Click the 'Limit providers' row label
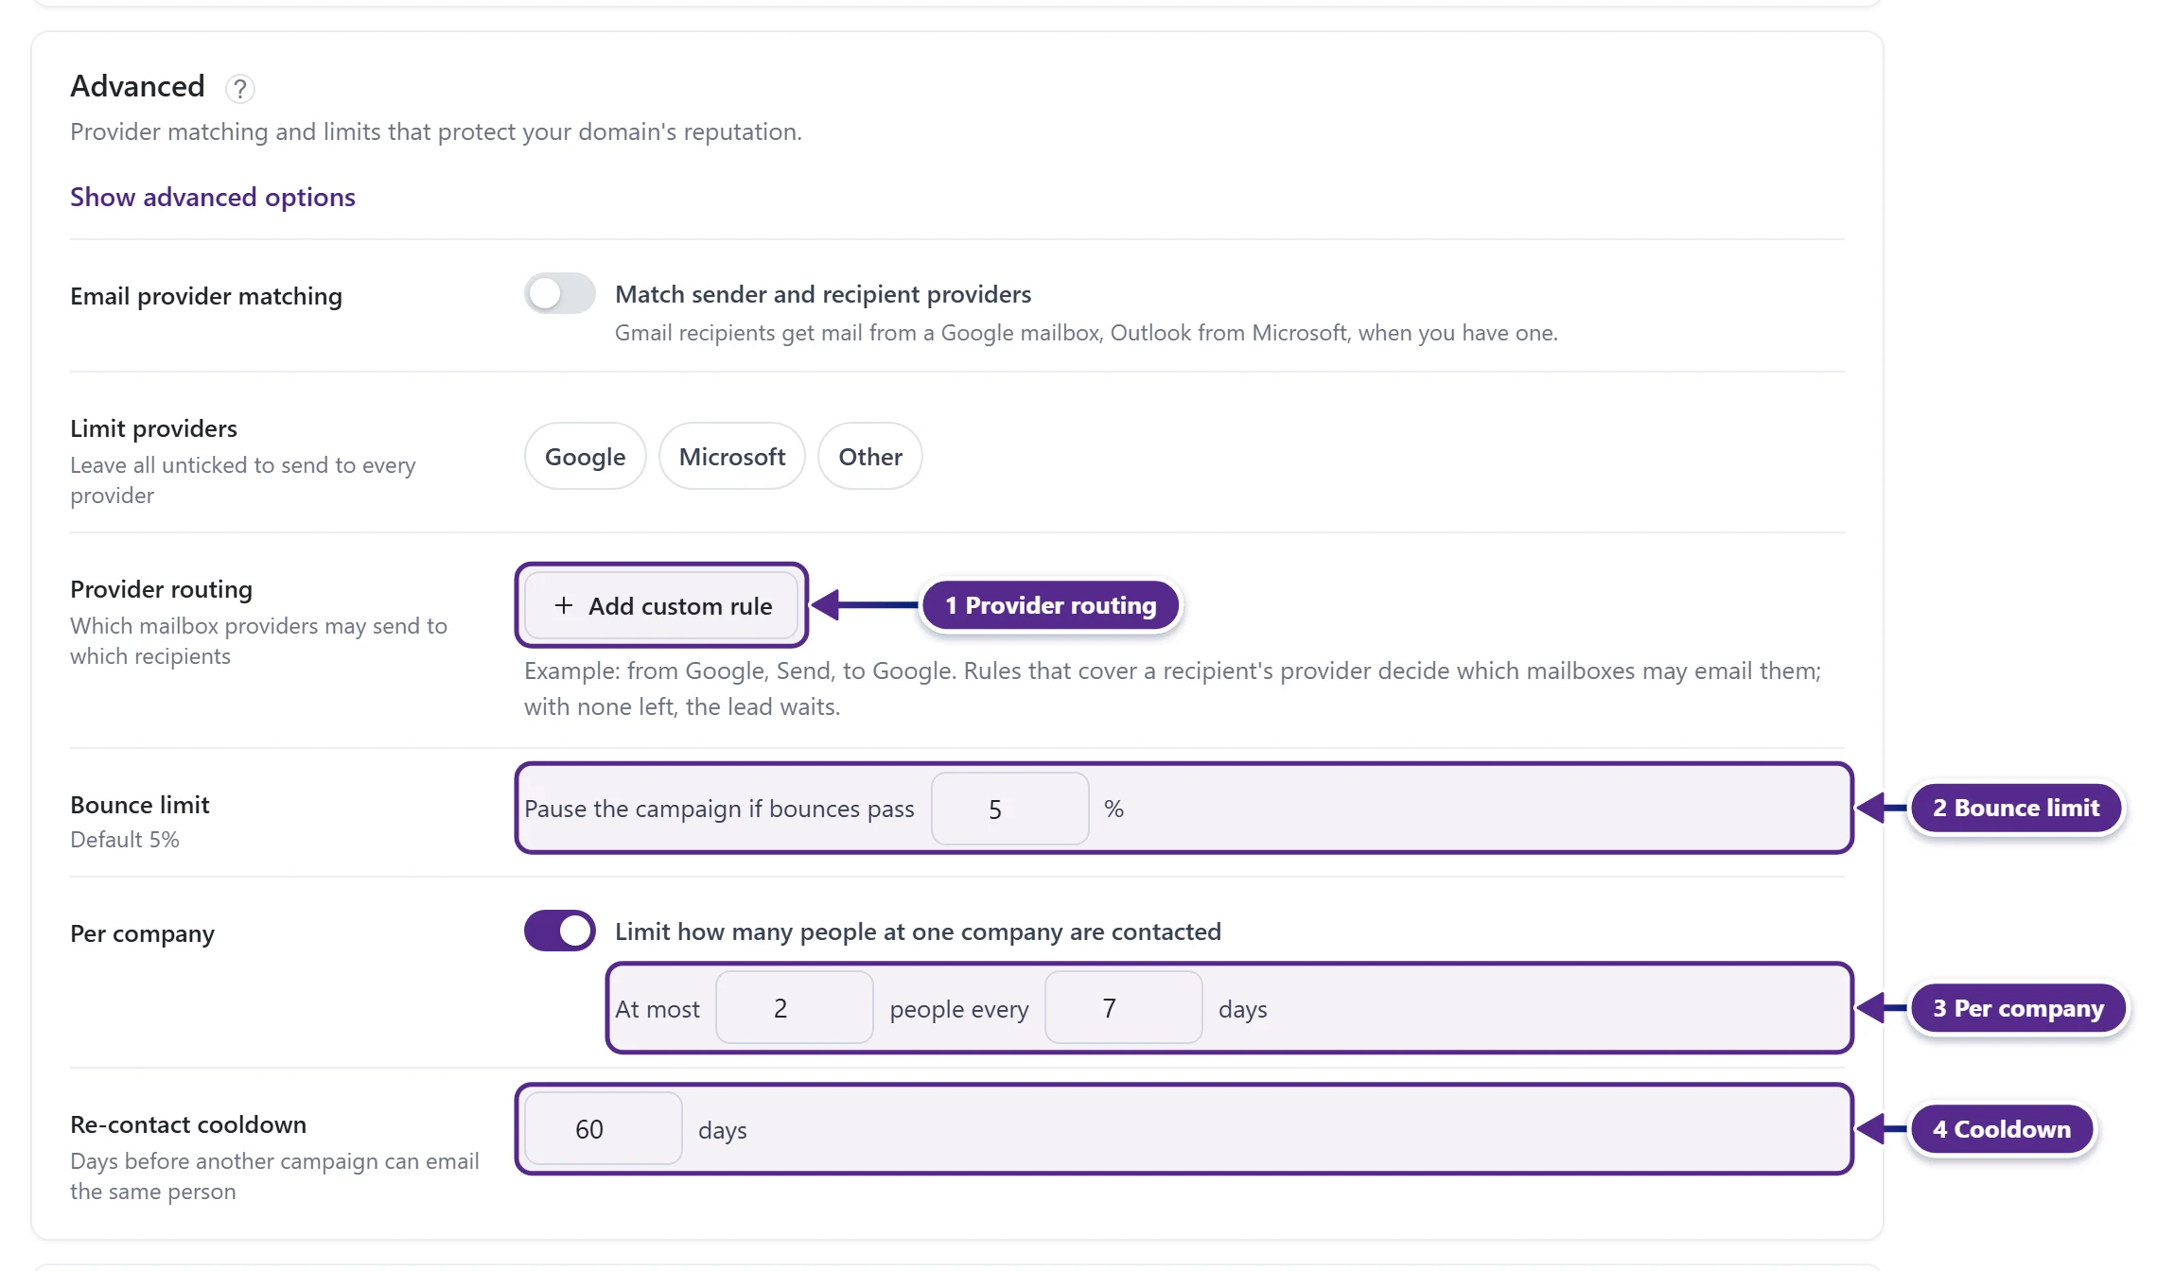 click(153, 428)
